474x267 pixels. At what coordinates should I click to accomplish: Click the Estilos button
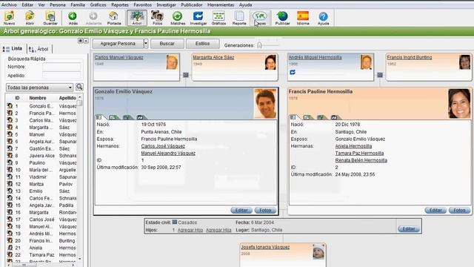click(x=202, y=44)
